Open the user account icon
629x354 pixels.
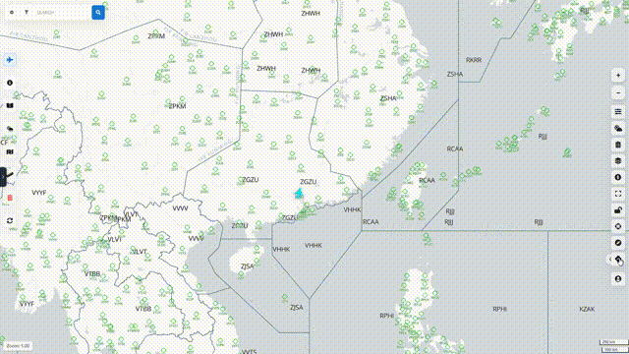click(618, 278)
